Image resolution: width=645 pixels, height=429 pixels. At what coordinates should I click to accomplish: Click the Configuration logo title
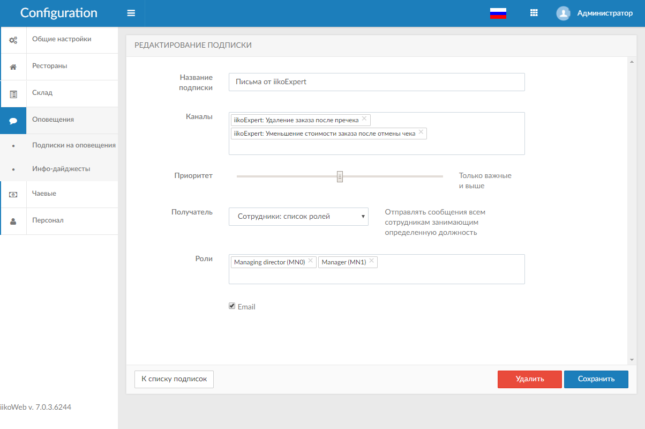(59, 13)
